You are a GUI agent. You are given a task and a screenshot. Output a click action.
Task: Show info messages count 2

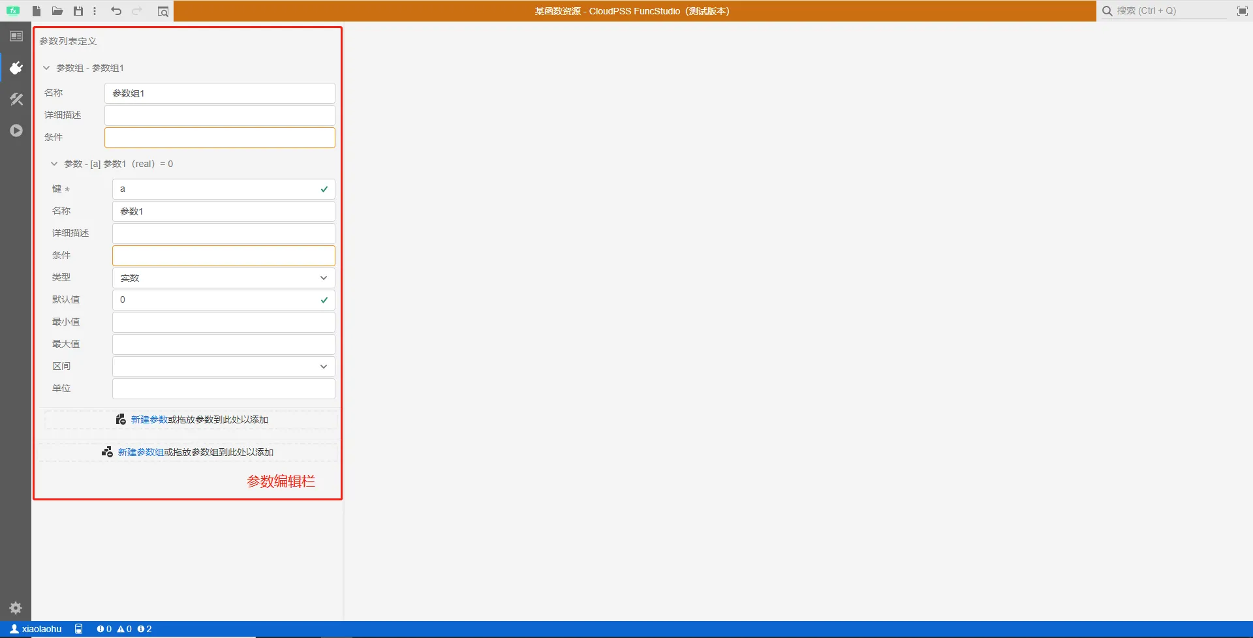click(x=145, y=629)
